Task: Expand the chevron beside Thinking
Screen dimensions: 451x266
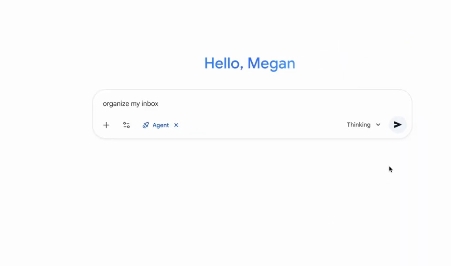Action: point(378,125)
